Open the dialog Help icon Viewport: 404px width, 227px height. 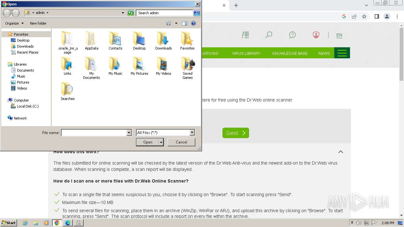[x=193, y=23]
